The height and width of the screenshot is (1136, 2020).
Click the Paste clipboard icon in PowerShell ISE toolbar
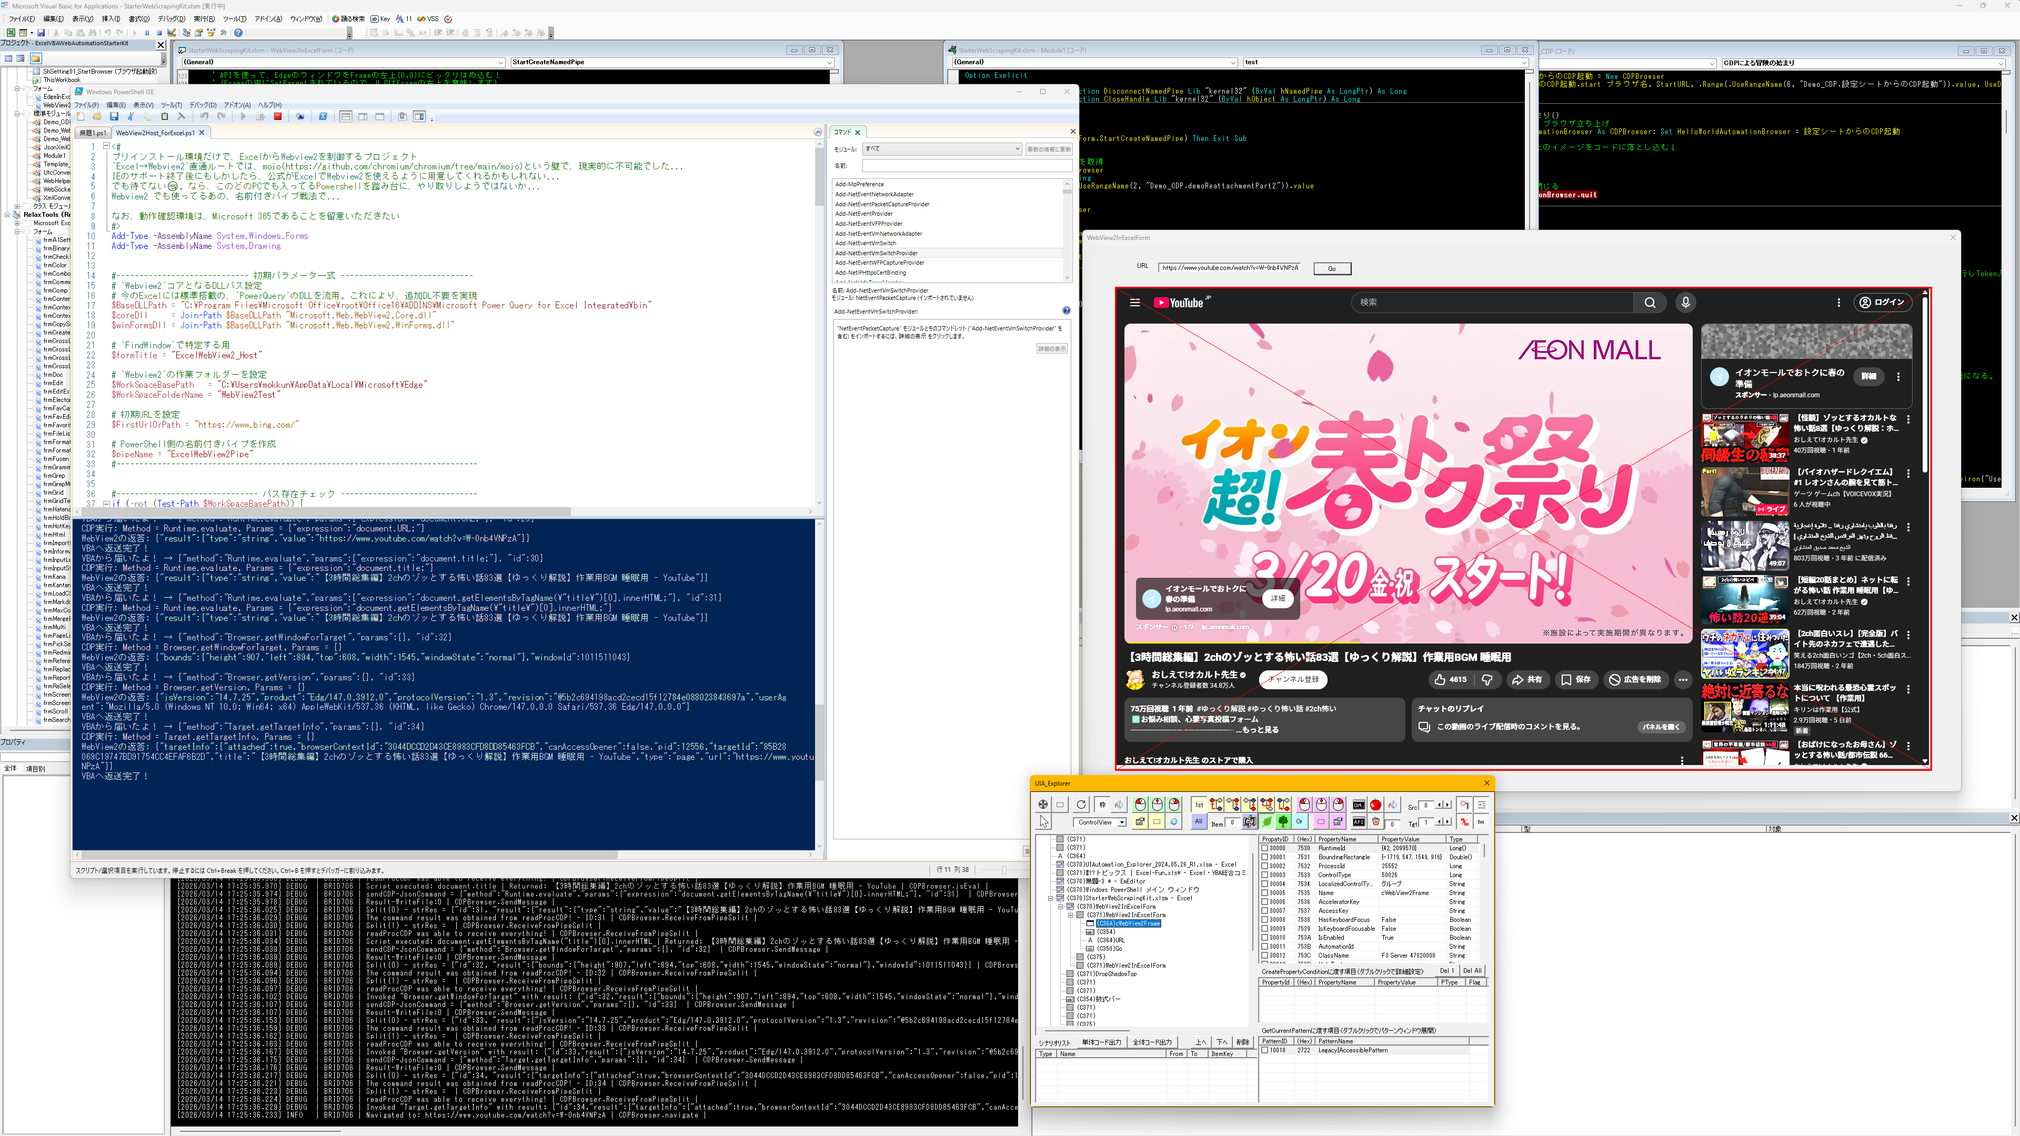(x=165, y=117)
